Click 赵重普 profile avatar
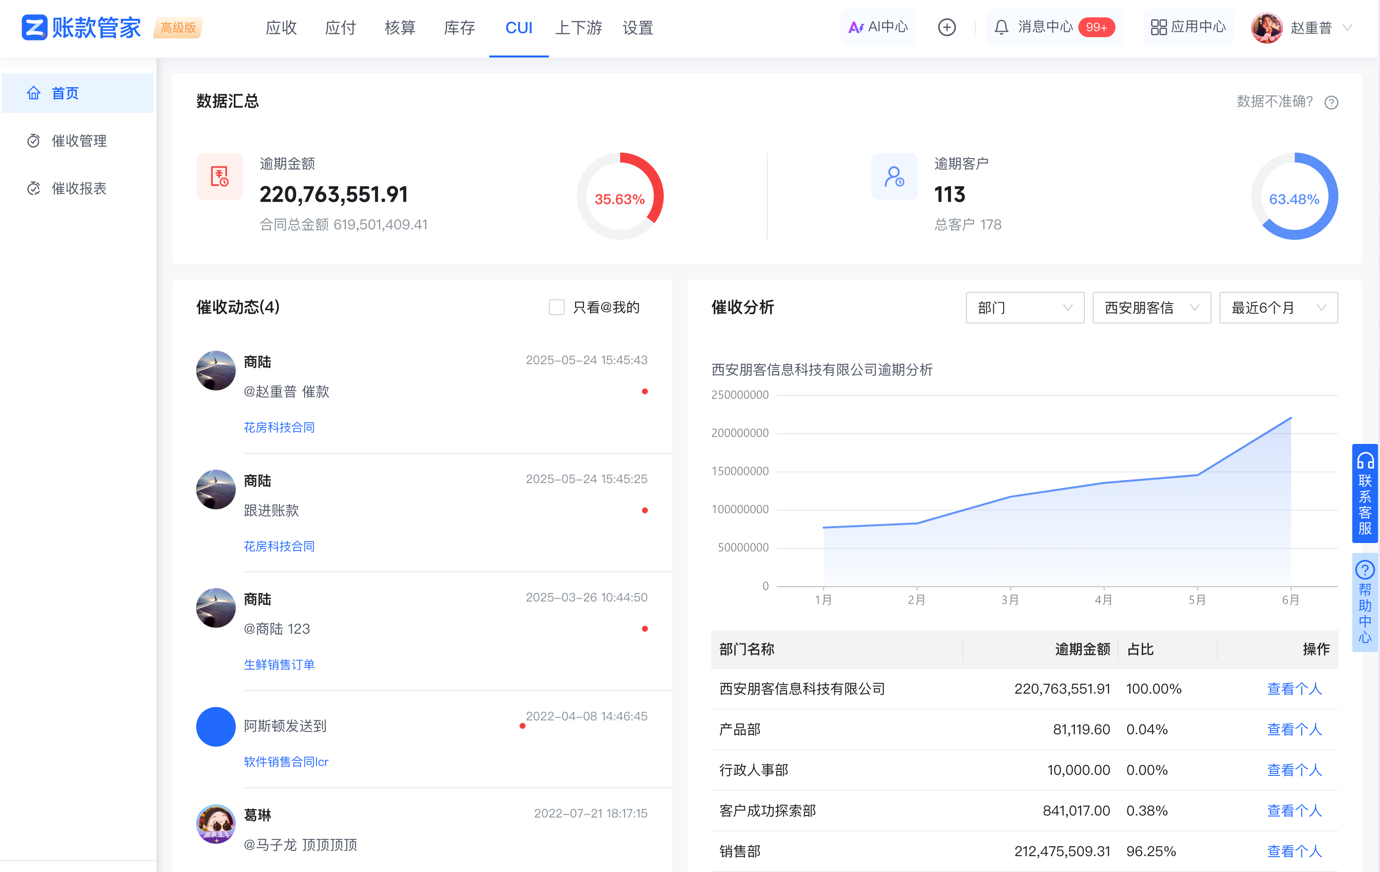The height and width of the screenshot is (872, 1380). click(1267, 28)
